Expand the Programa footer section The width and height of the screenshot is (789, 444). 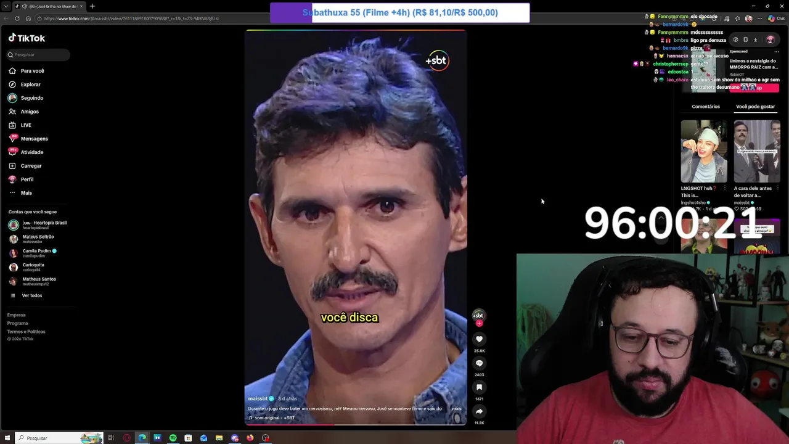[18, 323]
